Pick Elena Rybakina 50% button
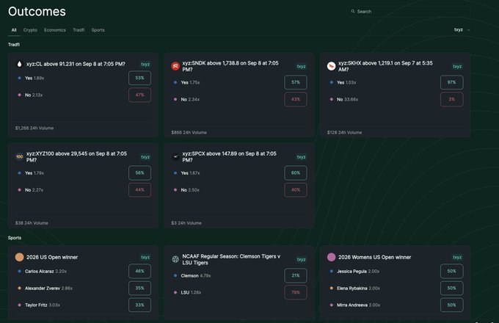This screenshot has width=499, height=323. point(451,288)
